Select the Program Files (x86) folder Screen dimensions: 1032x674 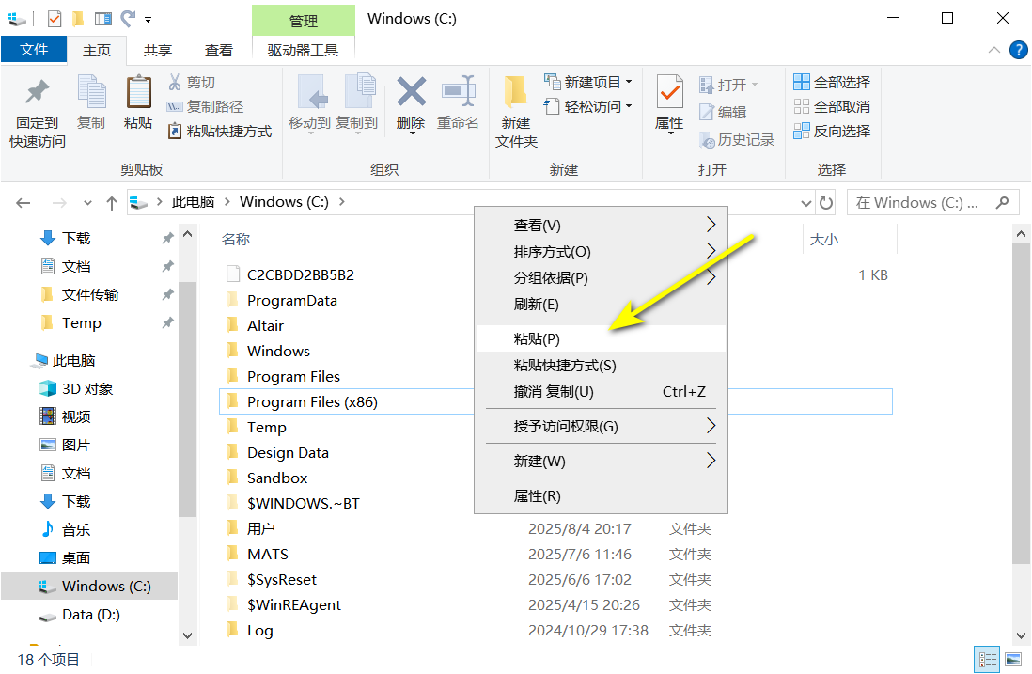click(x=312, y=402)
